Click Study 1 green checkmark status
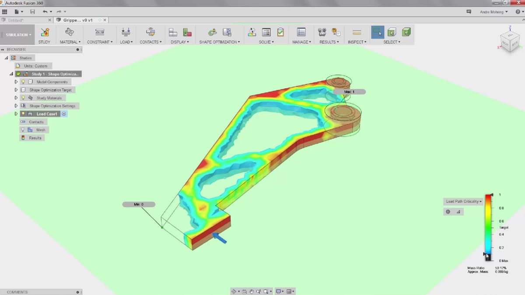This screenshot has height=295, width=525. coord(18,74)
